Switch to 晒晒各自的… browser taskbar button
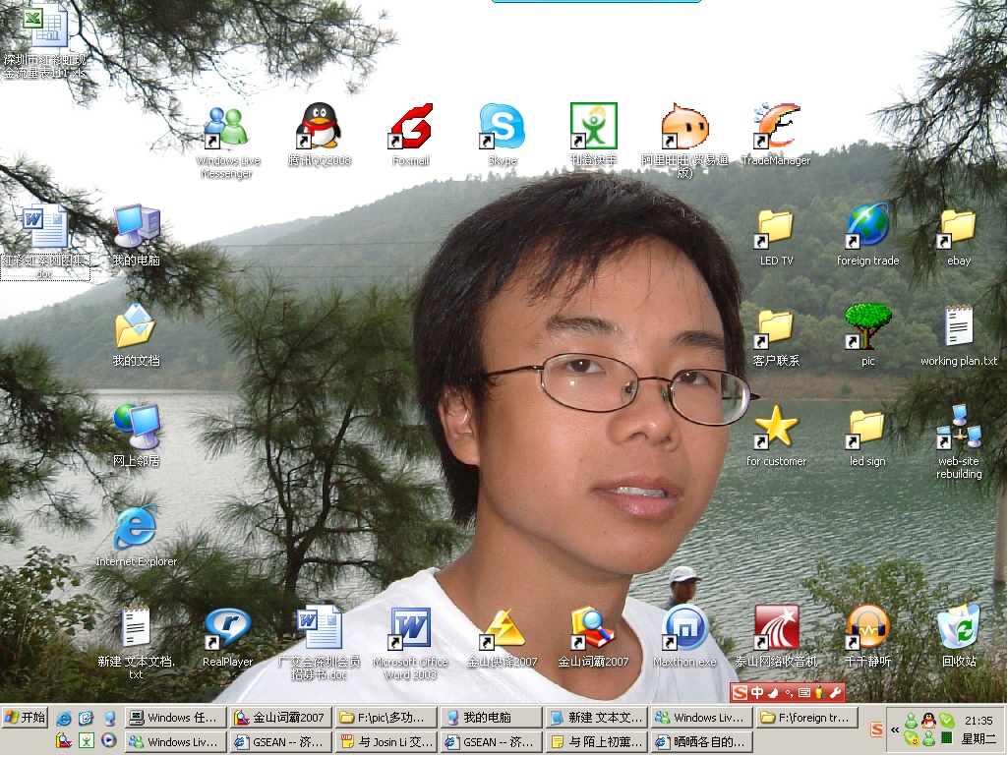The image size is (1008, 757). pos(702,741)
